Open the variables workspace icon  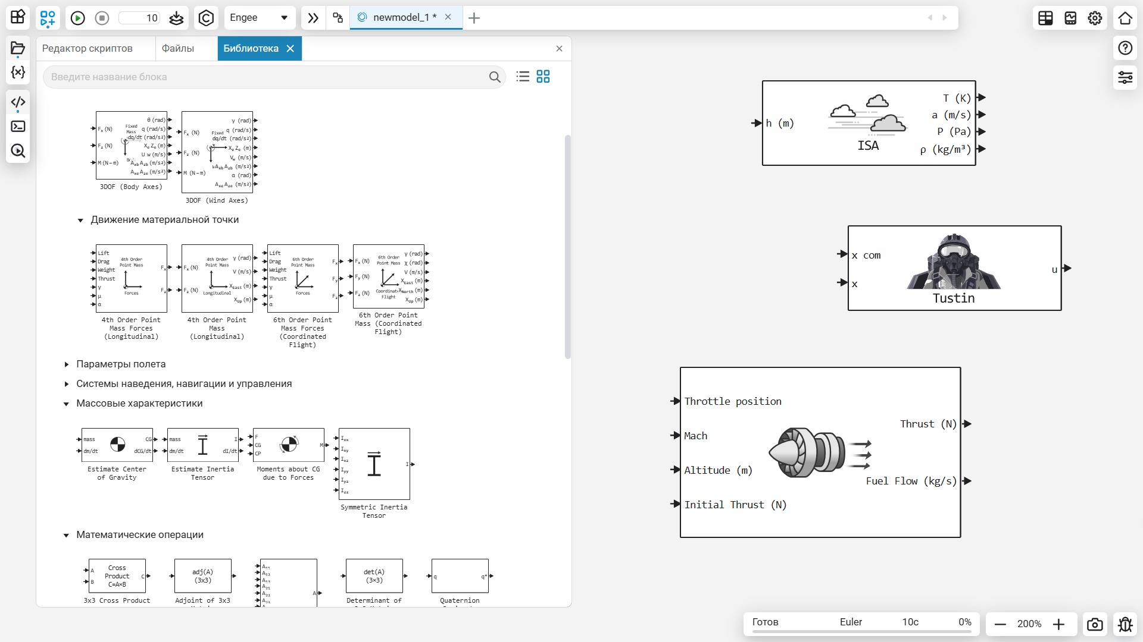coord(18,73)
